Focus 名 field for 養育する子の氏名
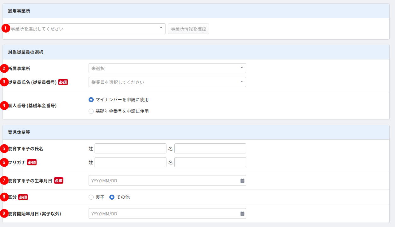The height and width of the screenshot is (227, 395). coord(210,148)
